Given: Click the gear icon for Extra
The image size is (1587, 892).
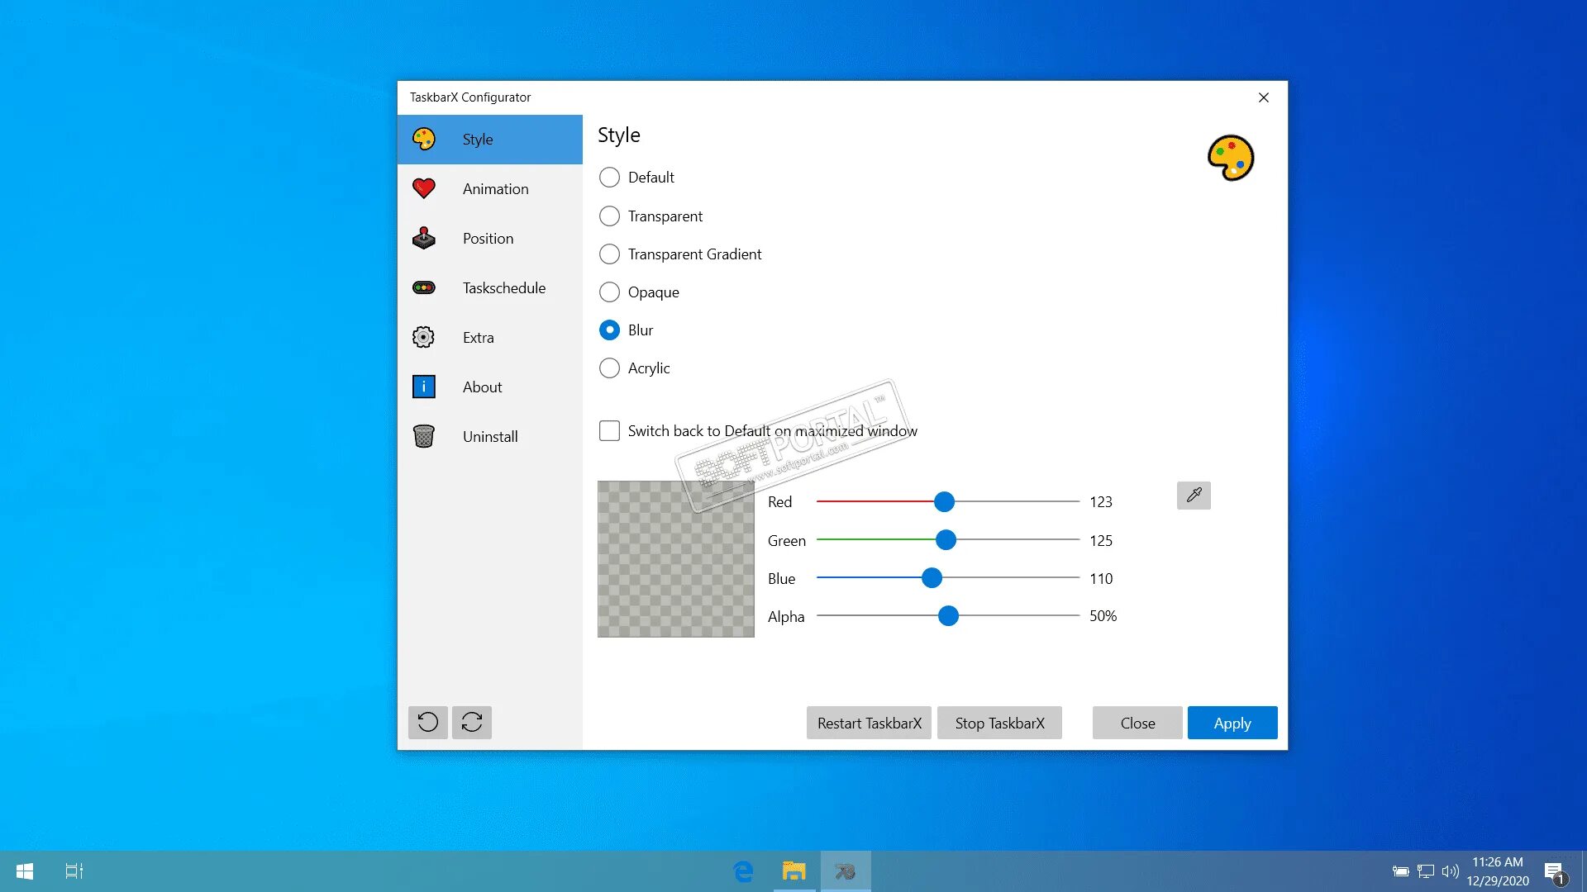Looking at the screenshot, I should (424, 337).
